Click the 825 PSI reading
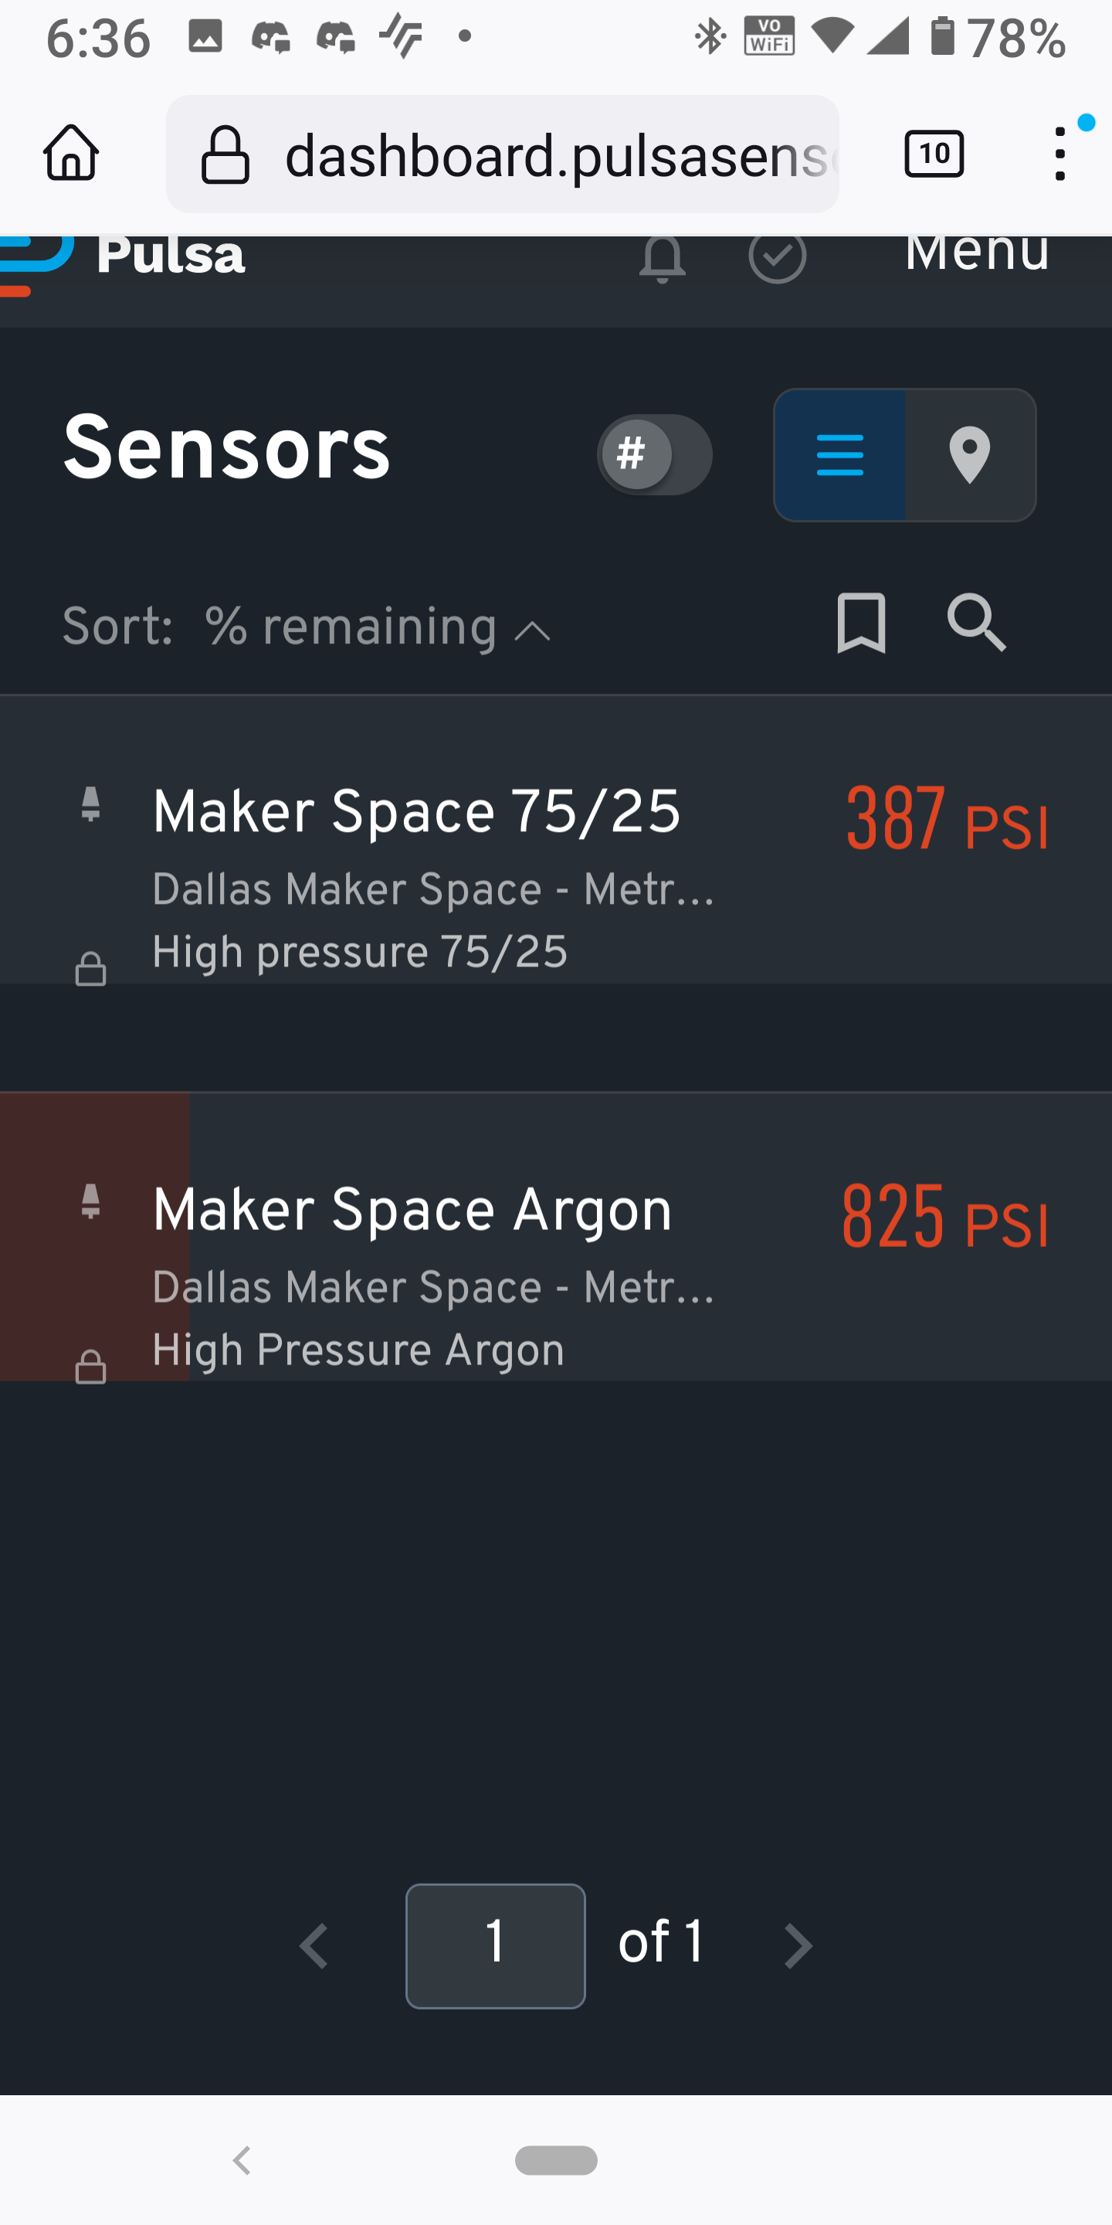1112x2225 pixels. (x=944, y=1217)
